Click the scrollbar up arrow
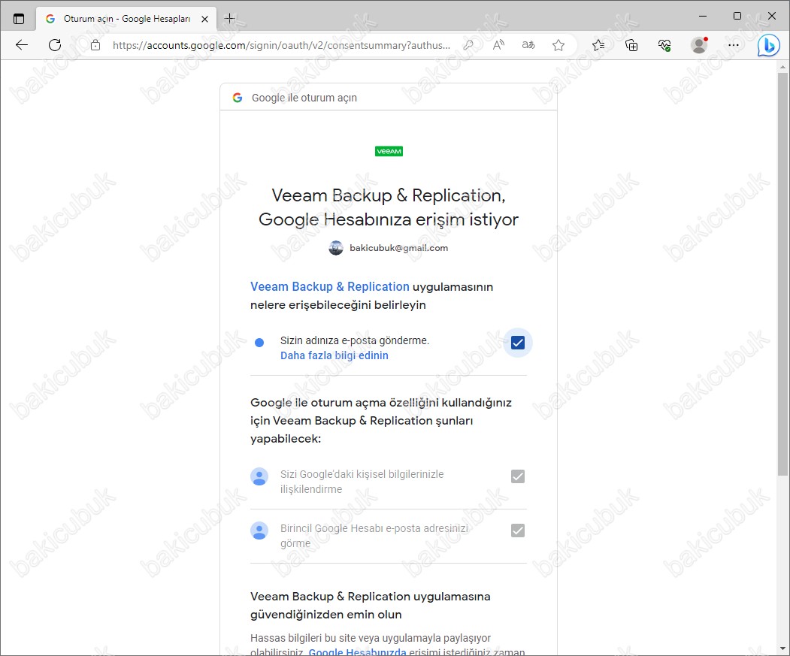 pos(782,67)
